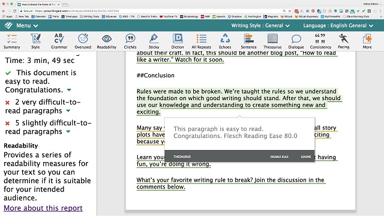Open the MyFitnessPal bookmark
384x216 pixels.
tap(331, 16)
